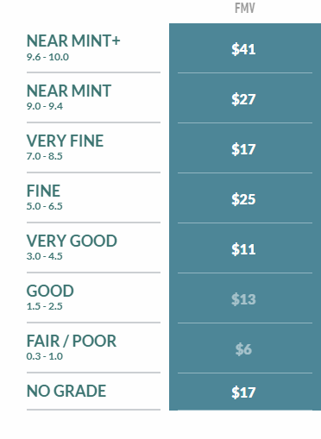This screenshot has width=321, height=439.
Task: Select the NEAR MINT+ grade label
Action: [73, 41]
